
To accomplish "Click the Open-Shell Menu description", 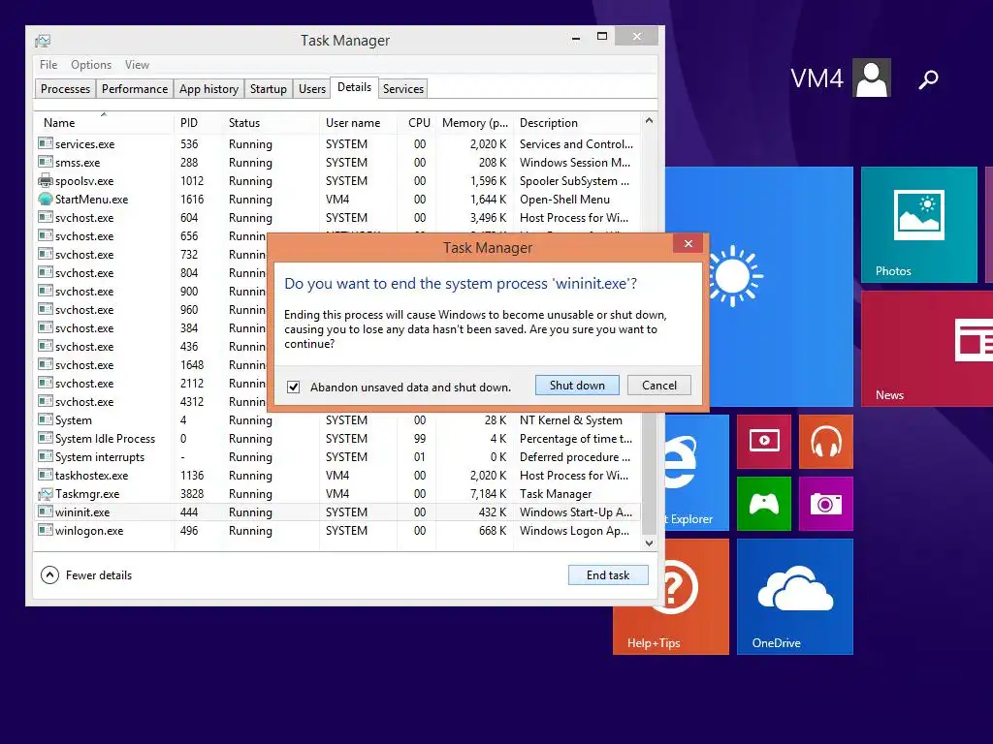I will pyautogui.click(x=565, y=200).
